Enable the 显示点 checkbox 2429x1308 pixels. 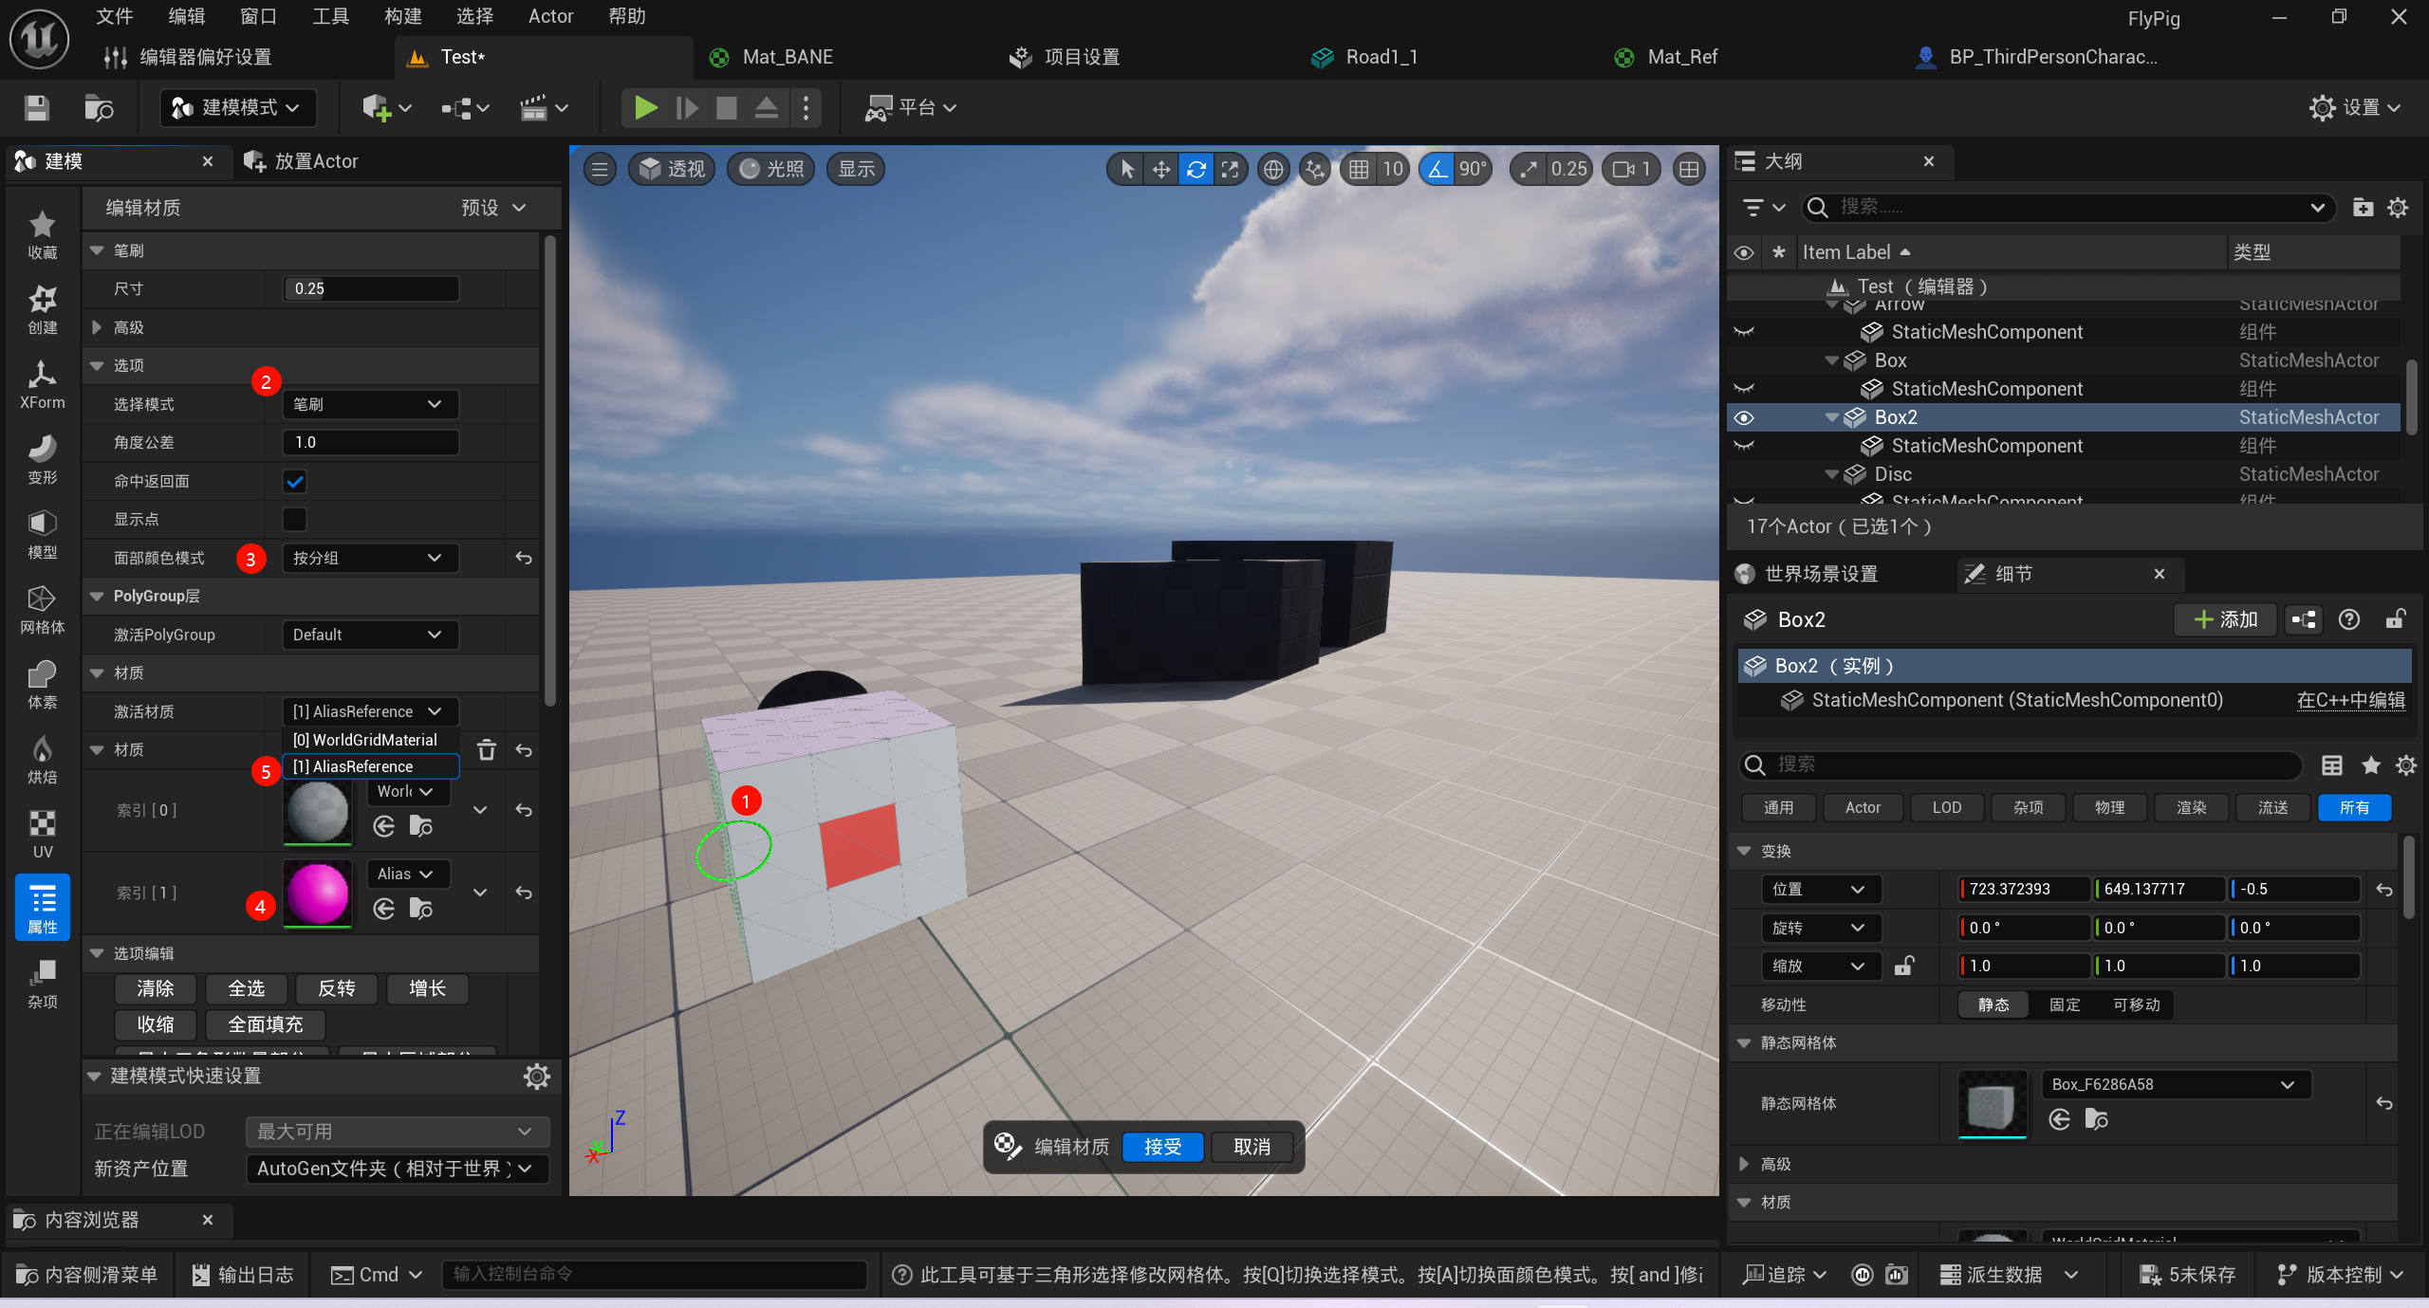coord(295,520)
